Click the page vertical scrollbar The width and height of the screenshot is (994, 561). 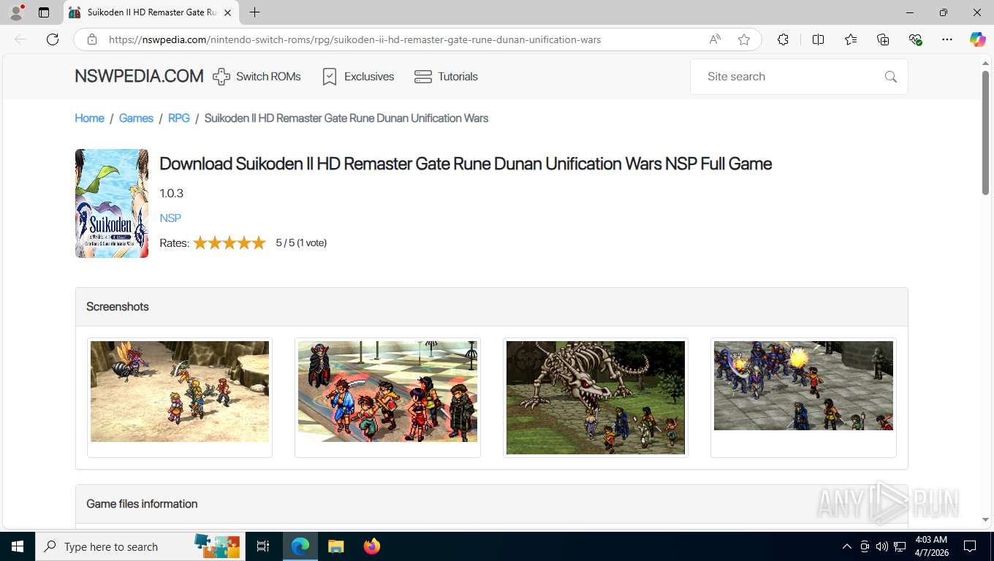(x=985, y=133)
